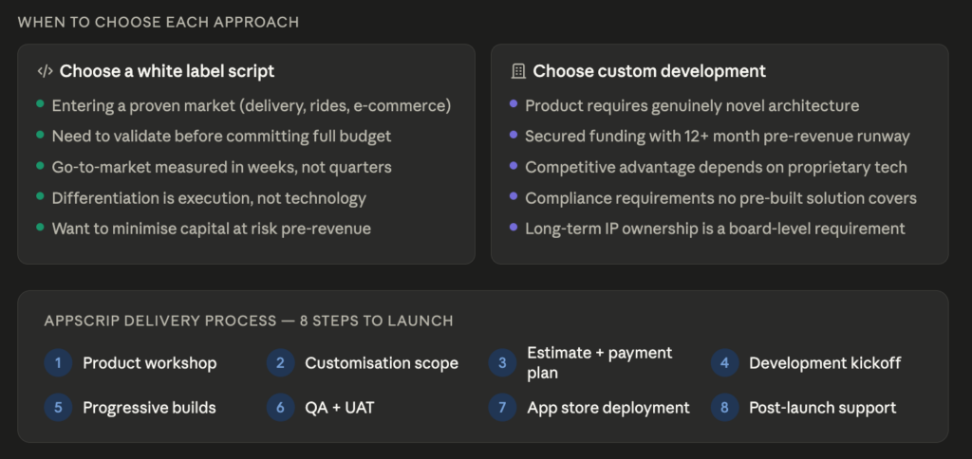Click step number 2 circle for Customisation scope
This screenshot has height=459, width=972.
280,363
